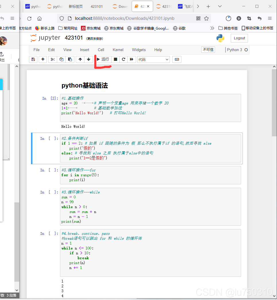This screenshot has height=300, width=277.
Task: Click the screenshot crop icon in browser toolbar
Action: click(x=249, y=18)
